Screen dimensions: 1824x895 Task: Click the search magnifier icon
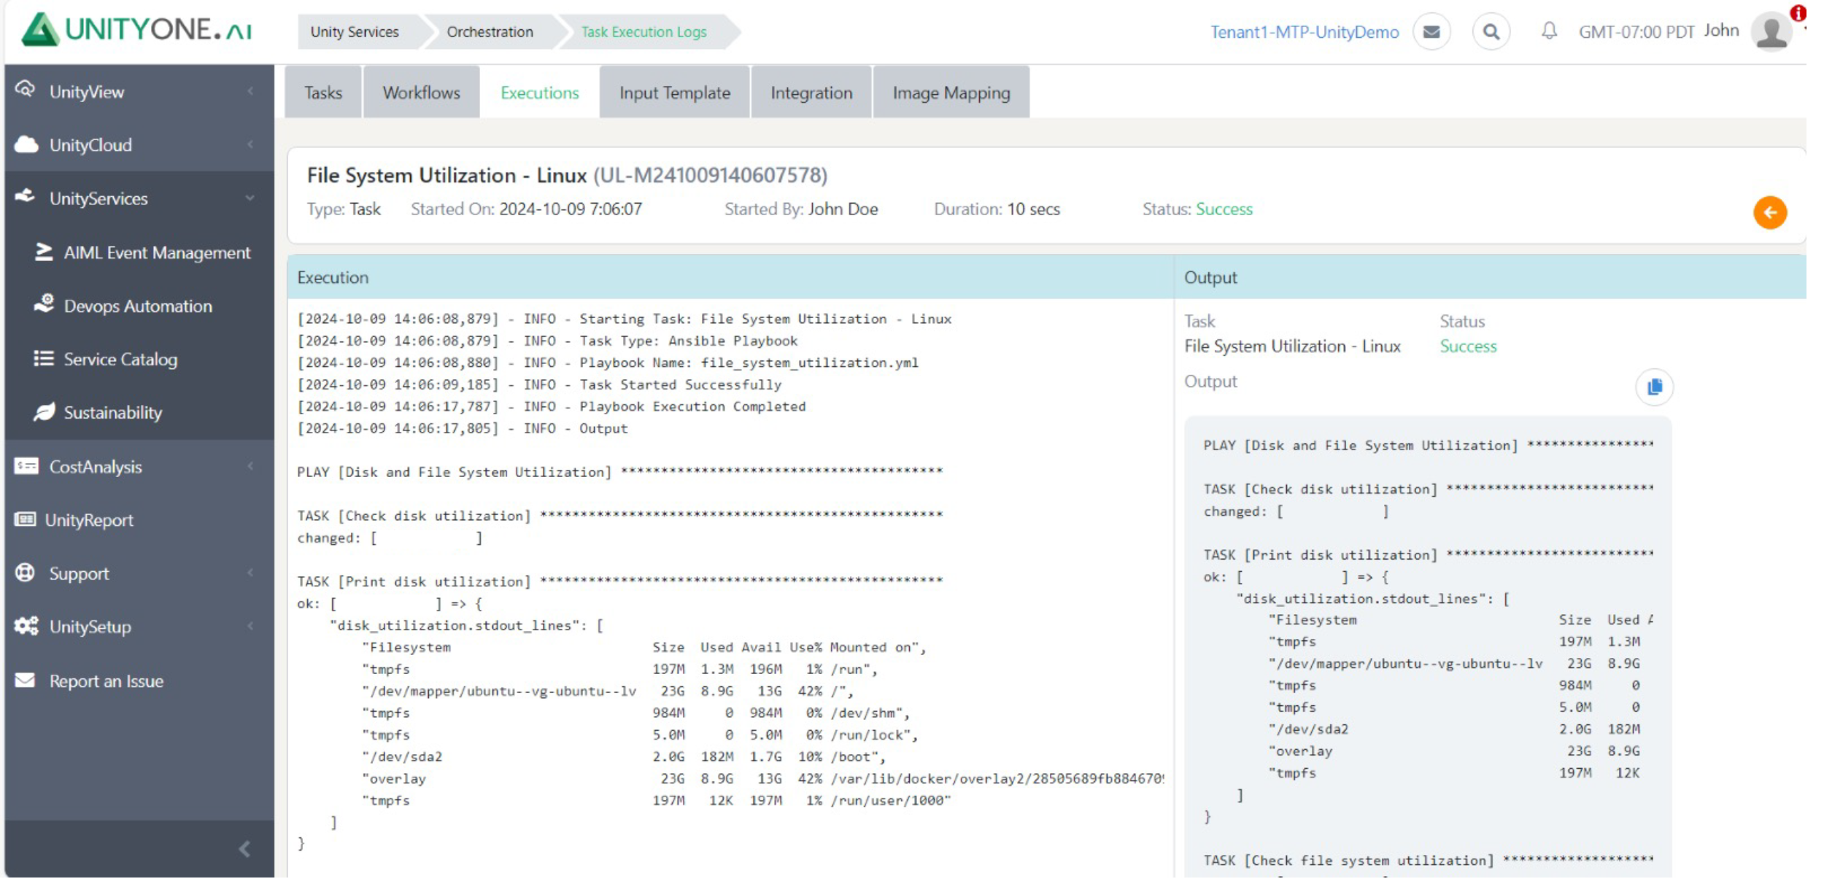pyautogui.click(x=1491, y=32)
